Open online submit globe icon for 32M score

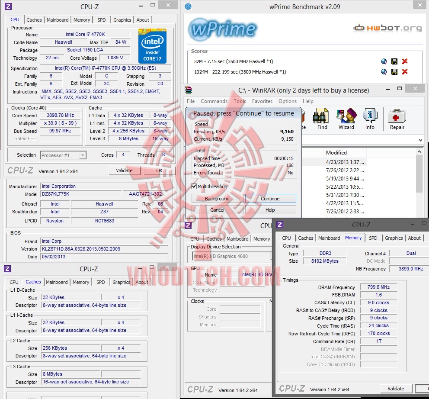coord(384,61)
